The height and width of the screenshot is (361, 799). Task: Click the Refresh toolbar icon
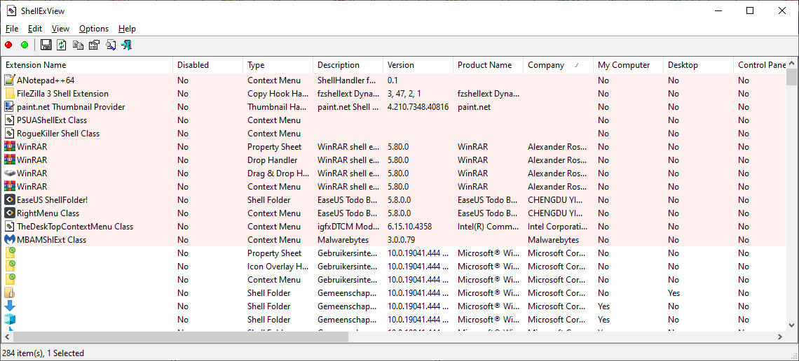(62, 45)
